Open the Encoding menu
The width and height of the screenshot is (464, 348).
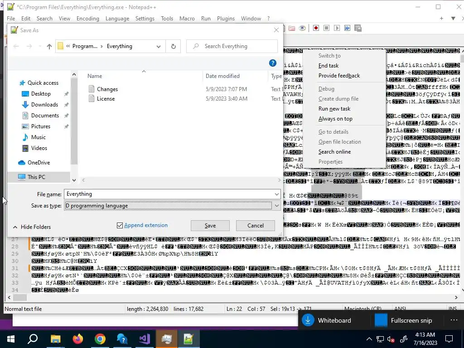88,18
